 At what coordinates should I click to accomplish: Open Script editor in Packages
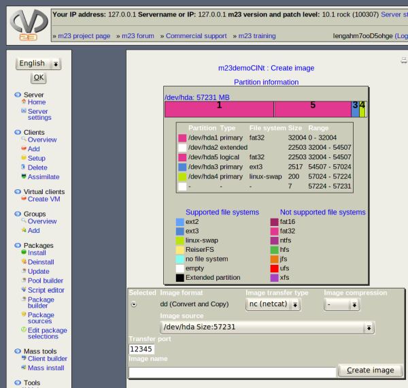(24, 290)
